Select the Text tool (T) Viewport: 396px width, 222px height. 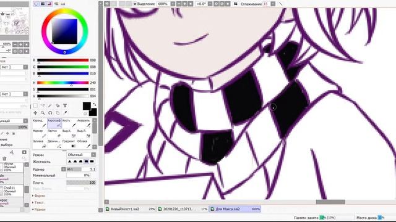click(65, 105)
